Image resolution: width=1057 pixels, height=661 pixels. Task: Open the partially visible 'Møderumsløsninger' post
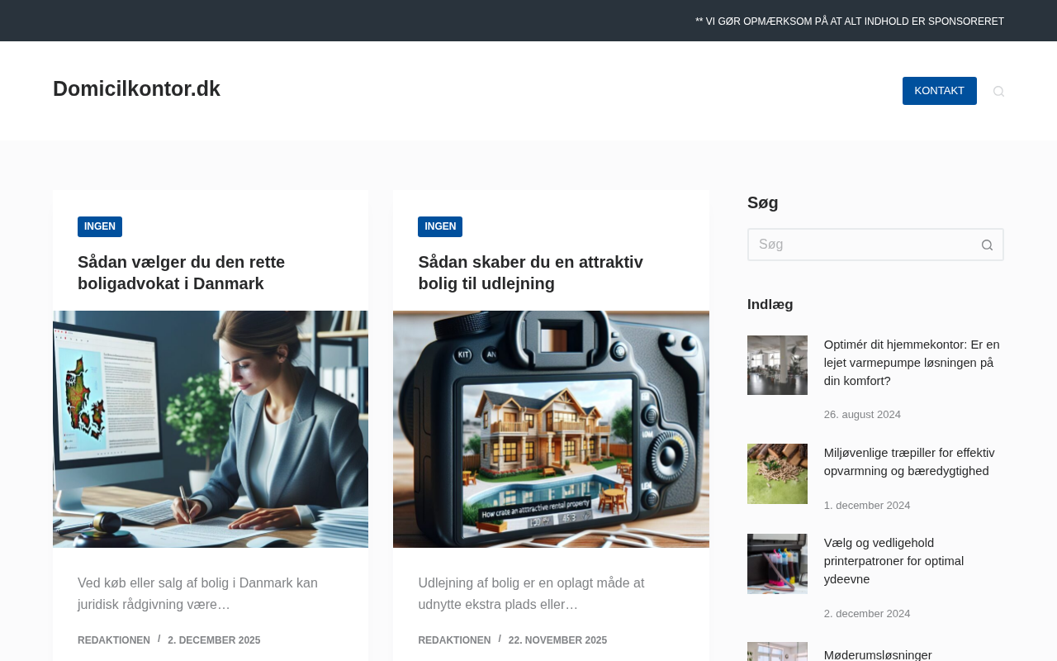[878, 654]
